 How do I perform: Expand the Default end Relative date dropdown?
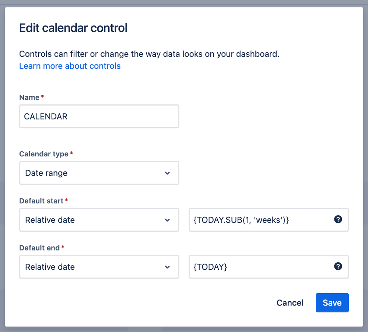99,267
